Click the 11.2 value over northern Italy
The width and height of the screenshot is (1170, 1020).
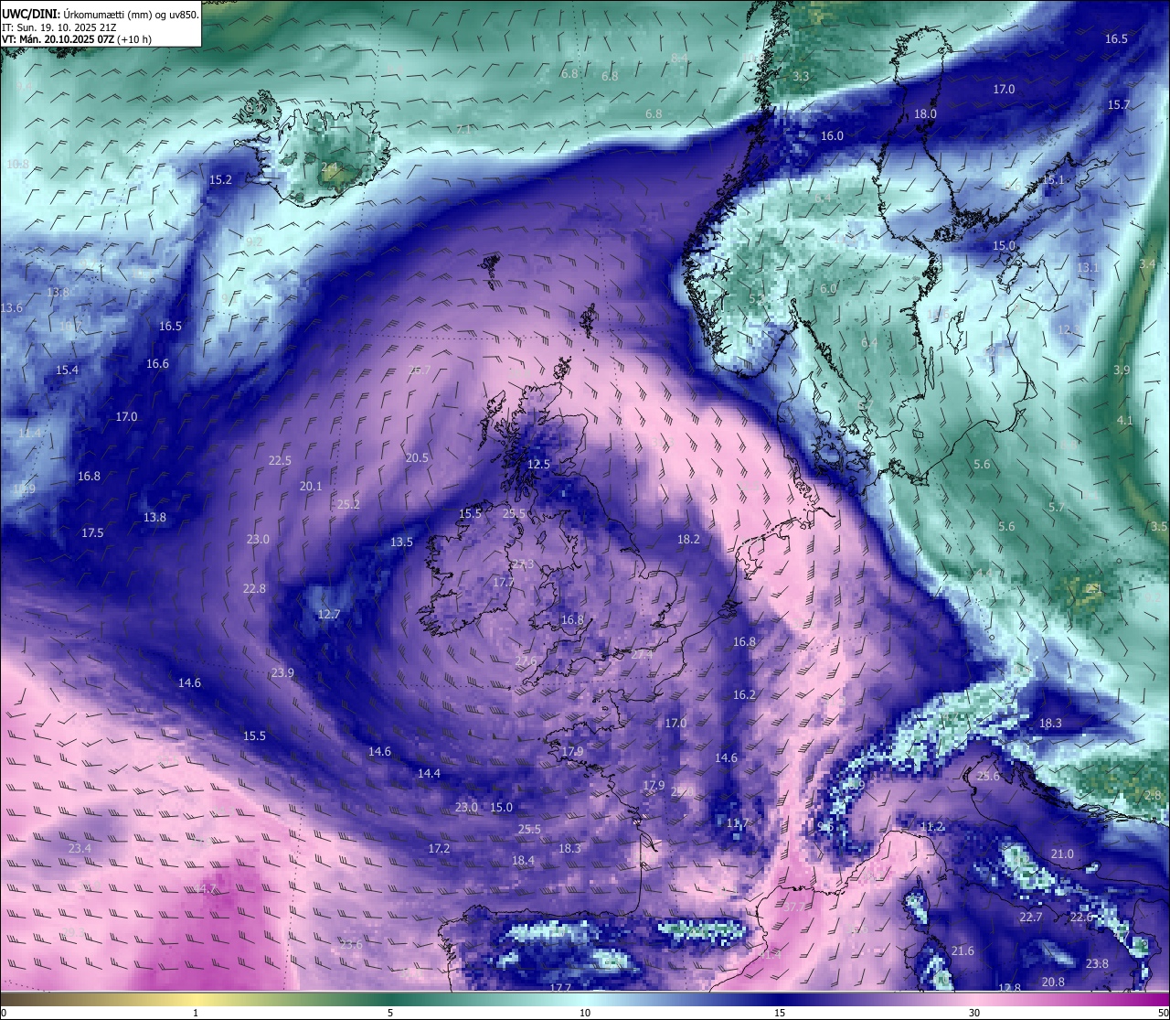[931, 827]
